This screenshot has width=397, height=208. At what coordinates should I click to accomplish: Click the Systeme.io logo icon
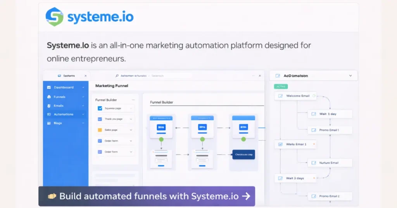click(54, 17)
